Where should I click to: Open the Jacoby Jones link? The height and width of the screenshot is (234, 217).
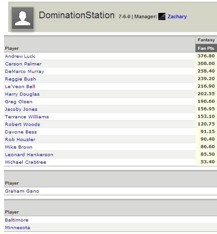(x=21, y=109)
